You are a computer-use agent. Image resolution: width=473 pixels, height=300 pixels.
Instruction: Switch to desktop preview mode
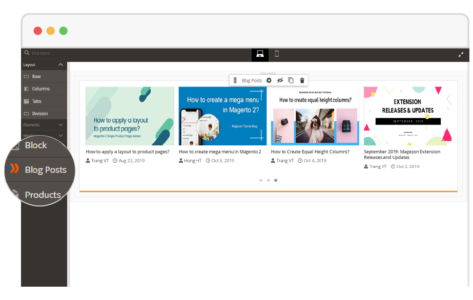pos(260,54)
